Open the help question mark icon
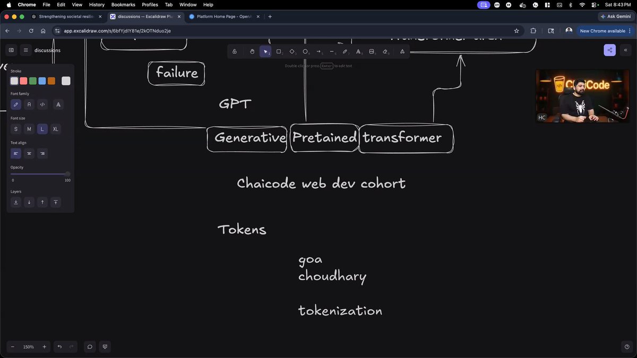637x358 pixels. (626, 347)
